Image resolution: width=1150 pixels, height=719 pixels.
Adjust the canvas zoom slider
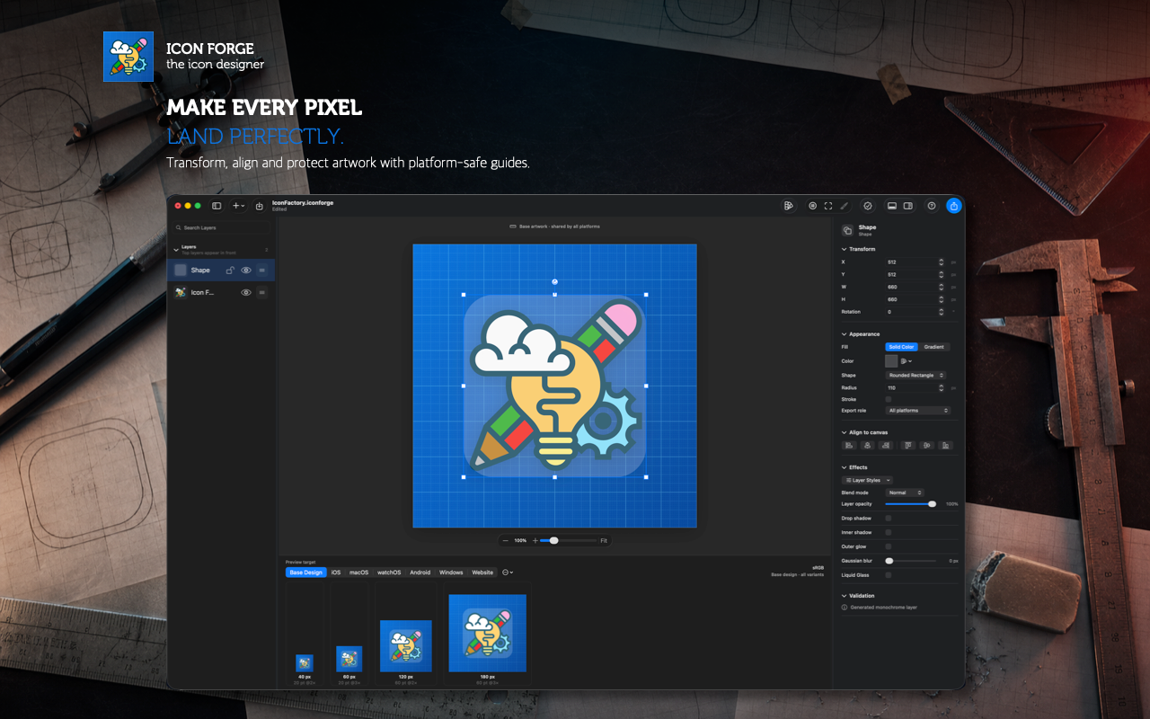pos(568,540)
